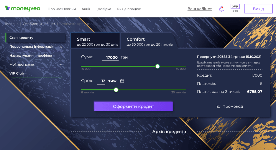
Task: Click the Кредит 17000 summary value
Action: tap(257, 75)
